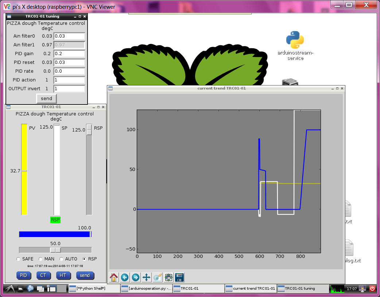
Task: Activate the pan axes tool
Action: [x=147, y=277]
